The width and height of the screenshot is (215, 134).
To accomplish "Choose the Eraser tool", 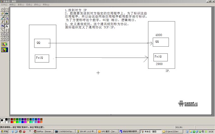I will [x=3, y=14].
